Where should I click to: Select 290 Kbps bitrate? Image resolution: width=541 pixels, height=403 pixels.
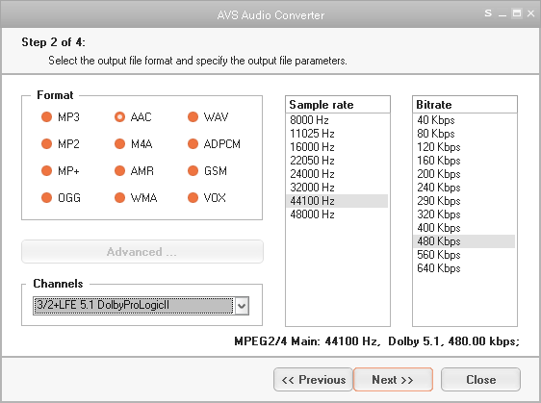pos(464,201)
